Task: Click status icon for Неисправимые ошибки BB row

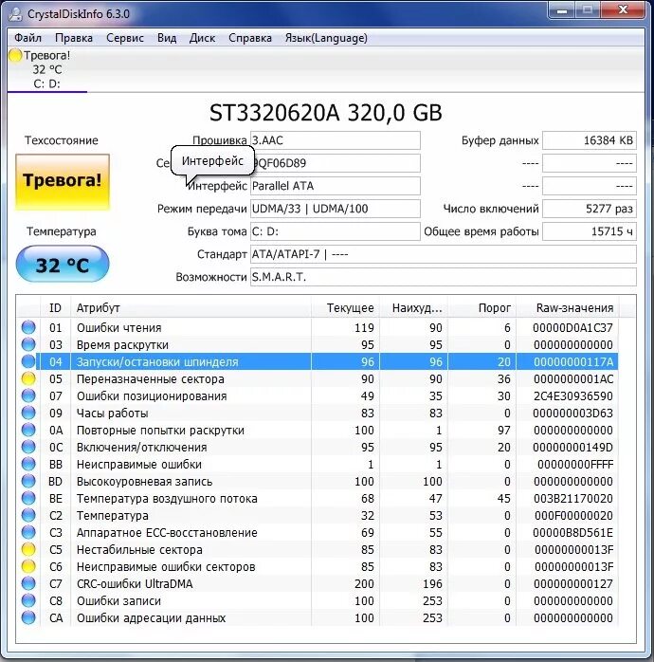Action: 28,464
